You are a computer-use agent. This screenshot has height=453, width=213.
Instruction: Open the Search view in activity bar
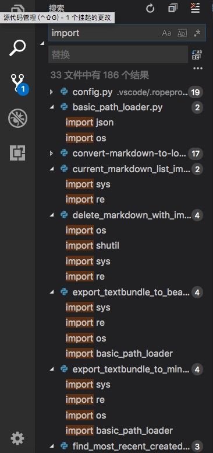click(17, 48)
